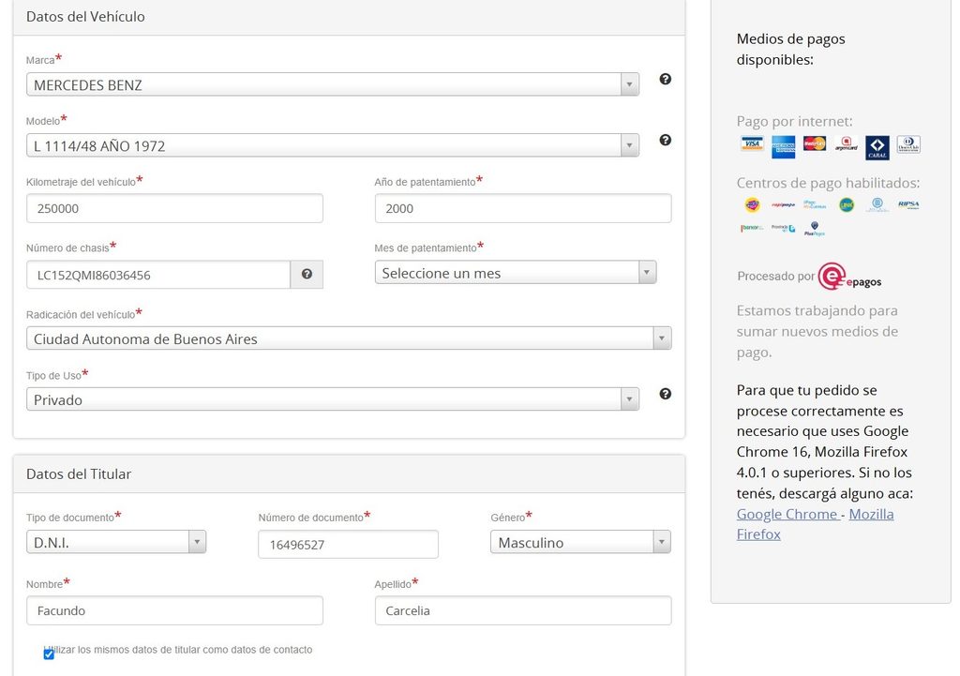Click the help icon beside Tipo de Uso
The height and width of the screenshot is (676, 960).
(x=665, y=394)
